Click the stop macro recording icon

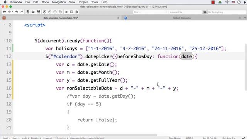pos(50,12)
